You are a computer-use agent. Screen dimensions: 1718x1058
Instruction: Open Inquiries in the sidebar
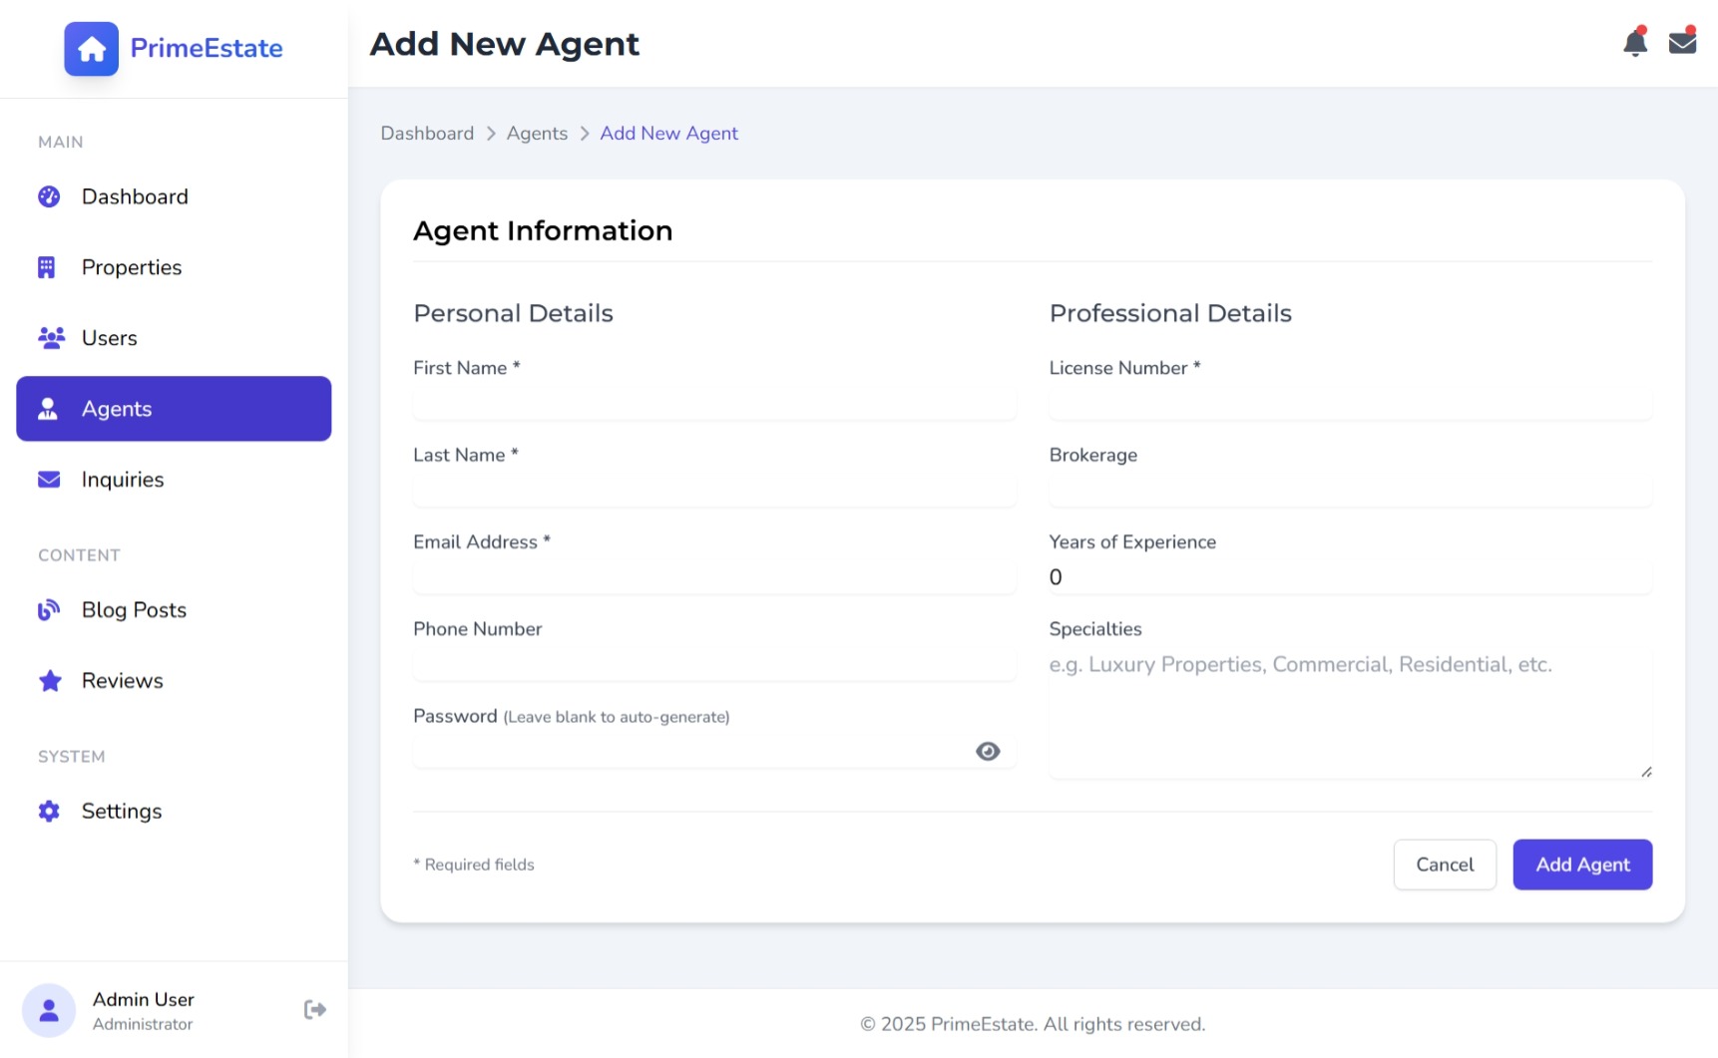(x=123, y=480)
